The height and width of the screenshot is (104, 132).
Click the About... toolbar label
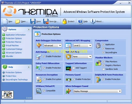[x=100, y=22]
